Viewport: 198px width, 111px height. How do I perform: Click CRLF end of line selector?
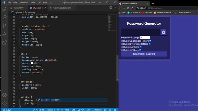[x=67, y=110]
